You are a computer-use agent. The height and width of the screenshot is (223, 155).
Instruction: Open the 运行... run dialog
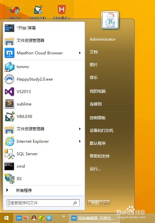click(95, 169)
